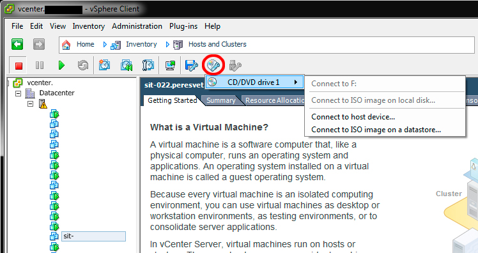Screen dimensions: 478x253
Task: Click the Reset virtual machine icon
Action: click(82, 65)
